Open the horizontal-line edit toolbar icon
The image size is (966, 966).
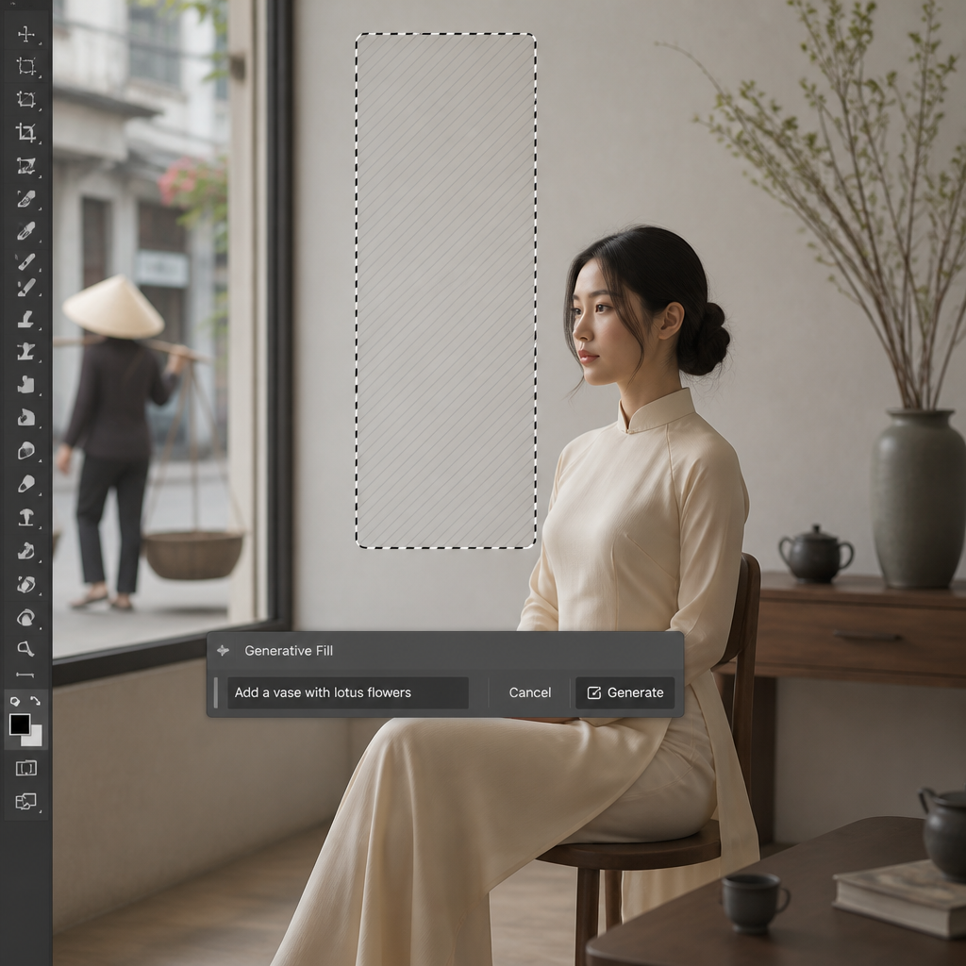[x=25, y=675]
